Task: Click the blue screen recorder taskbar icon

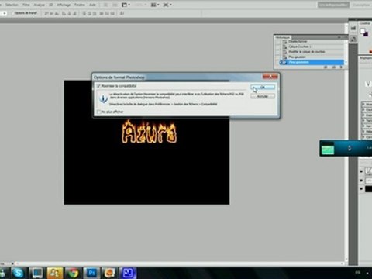Action: point(128,273)
